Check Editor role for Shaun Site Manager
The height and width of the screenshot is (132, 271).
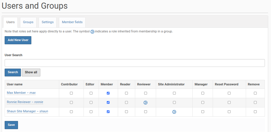(91, 112)
